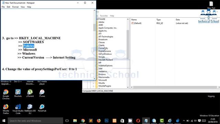Open Notepad Format menu
Image resolution: width=220 pixels, height=124 pixels.
(x=15, y=7)
